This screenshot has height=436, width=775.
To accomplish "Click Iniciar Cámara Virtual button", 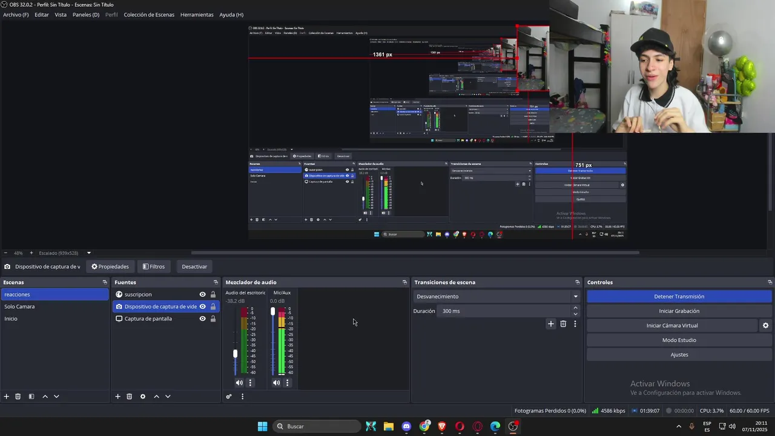I will (x=672, y=326).
